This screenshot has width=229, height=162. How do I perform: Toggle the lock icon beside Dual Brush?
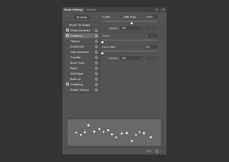(96, 47)
